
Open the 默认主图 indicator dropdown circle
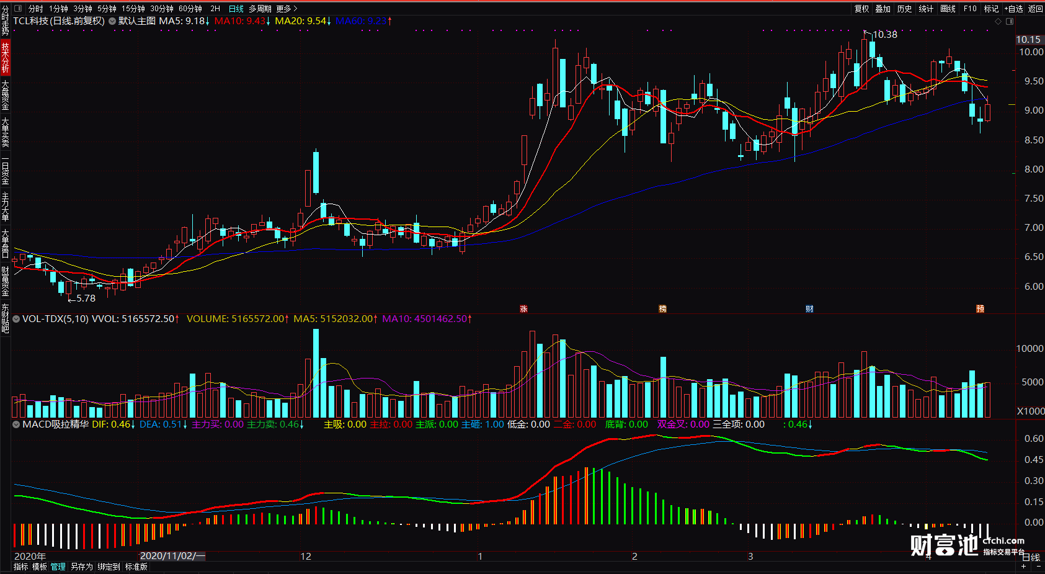(x=112, y=21)
